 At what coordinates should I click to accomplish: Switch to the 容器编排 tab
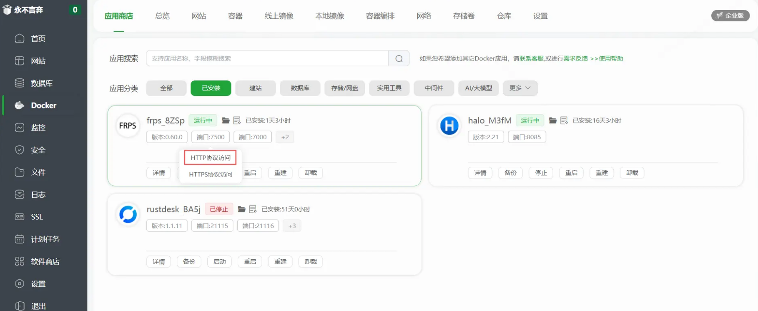pos(380,16)
